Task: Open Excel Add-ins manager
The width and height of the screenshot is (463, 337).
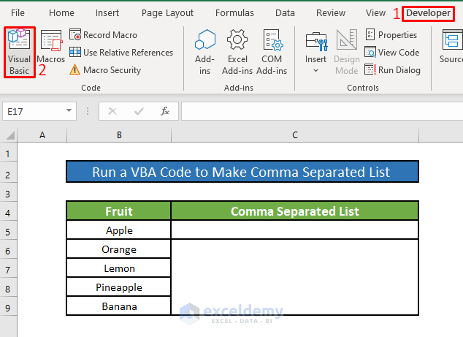Action: point(237,51)
